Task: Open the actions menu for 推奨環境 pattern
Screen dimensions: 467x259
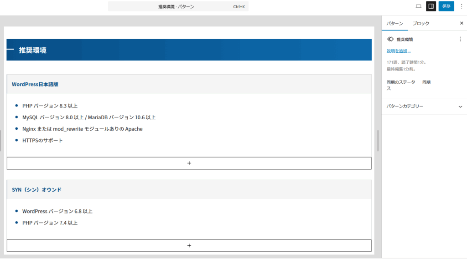Action: coord(460,39)
